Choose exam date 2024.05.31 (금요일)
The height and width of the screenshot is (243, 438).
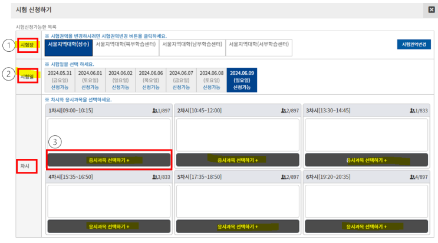[60, 80]
